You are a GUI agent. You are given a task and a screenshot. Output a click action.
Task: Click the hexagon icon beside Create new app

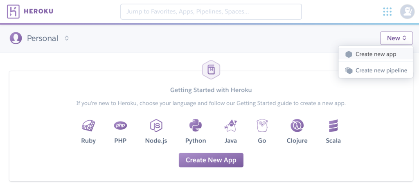(x=349, y=54)
